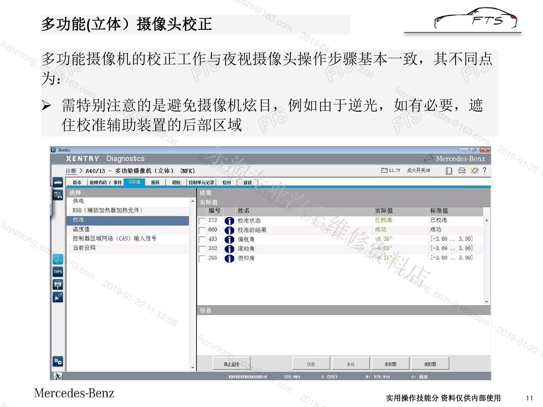543x407 pixels.
Task: Open the 症状 tab
Action: (x=248, y=182)
